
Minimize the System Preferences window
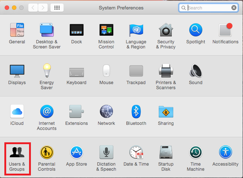(14, 8)
